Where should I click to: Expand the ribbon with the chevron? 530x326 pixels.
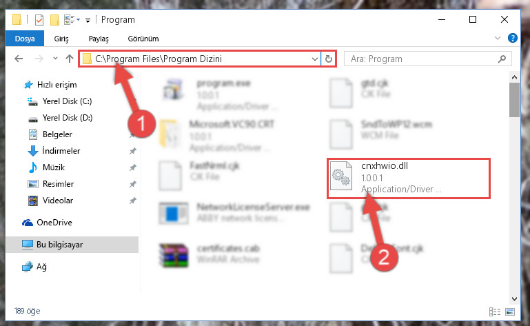pyautogui.click(x=497, y=38)
